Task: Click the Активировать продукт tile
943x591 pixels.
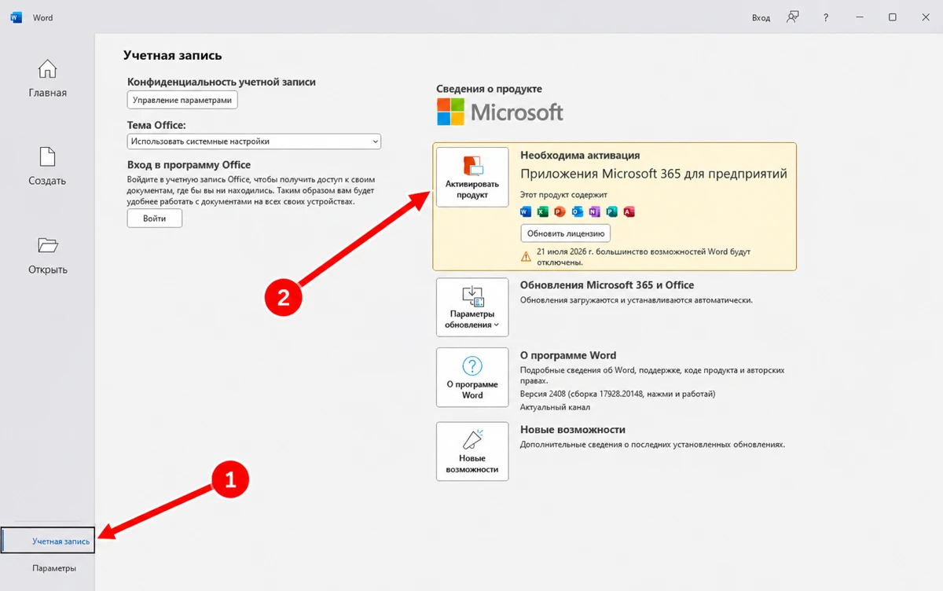Action: (x=472, y=177)
